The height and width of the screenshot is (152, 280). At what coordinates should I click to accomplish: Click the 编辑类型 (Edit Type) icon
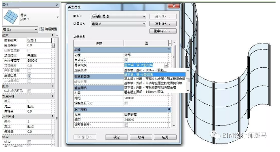42,29
